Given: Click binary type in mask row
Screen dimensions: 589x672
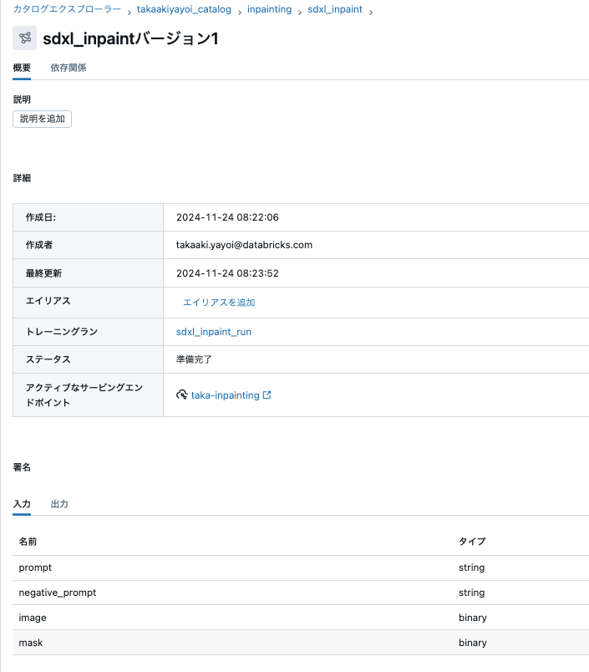Looking at the screenshot, I should tap(473, 643).
